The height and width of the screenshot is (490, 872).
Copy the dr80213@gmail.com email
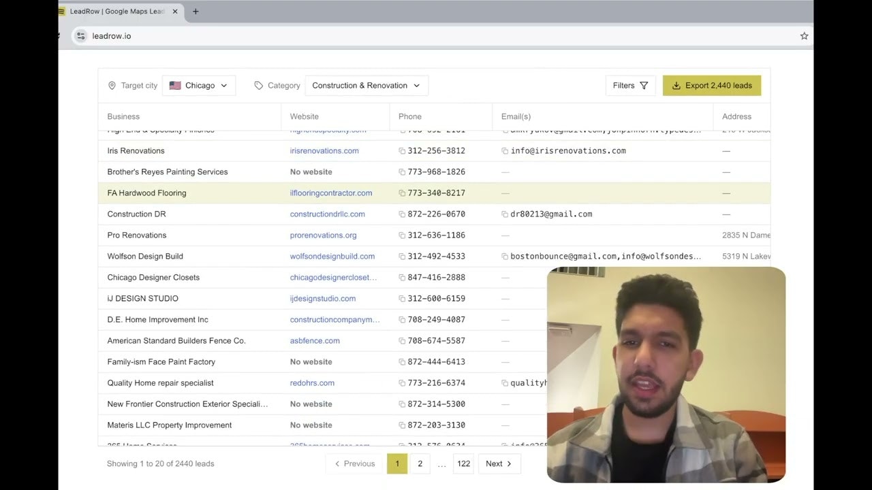pyautogui.click(x=505, y=214)
